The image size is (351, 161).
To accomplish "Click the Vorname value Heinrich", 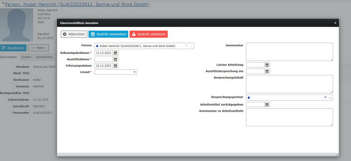I will click(x=38, y=86).
